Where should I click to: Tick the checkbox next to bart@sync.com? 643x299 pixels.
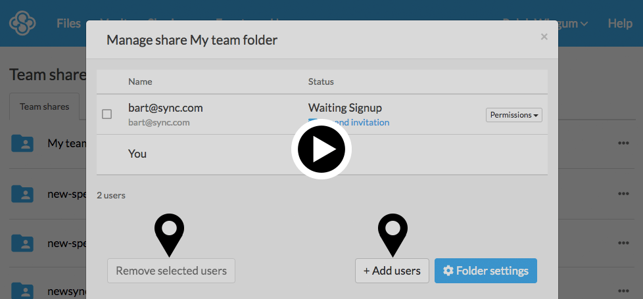click(x=107, y=114)
